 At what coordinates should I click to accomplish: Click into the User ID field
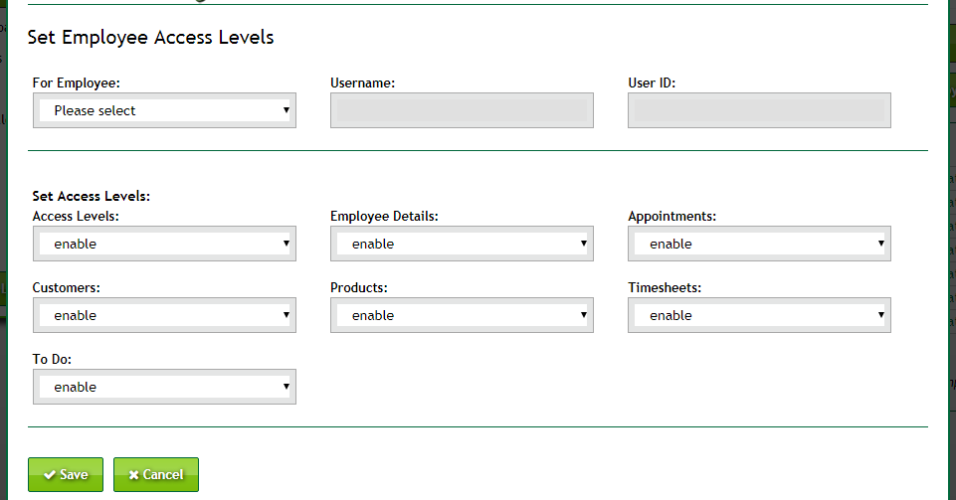(x=759, y=110)
